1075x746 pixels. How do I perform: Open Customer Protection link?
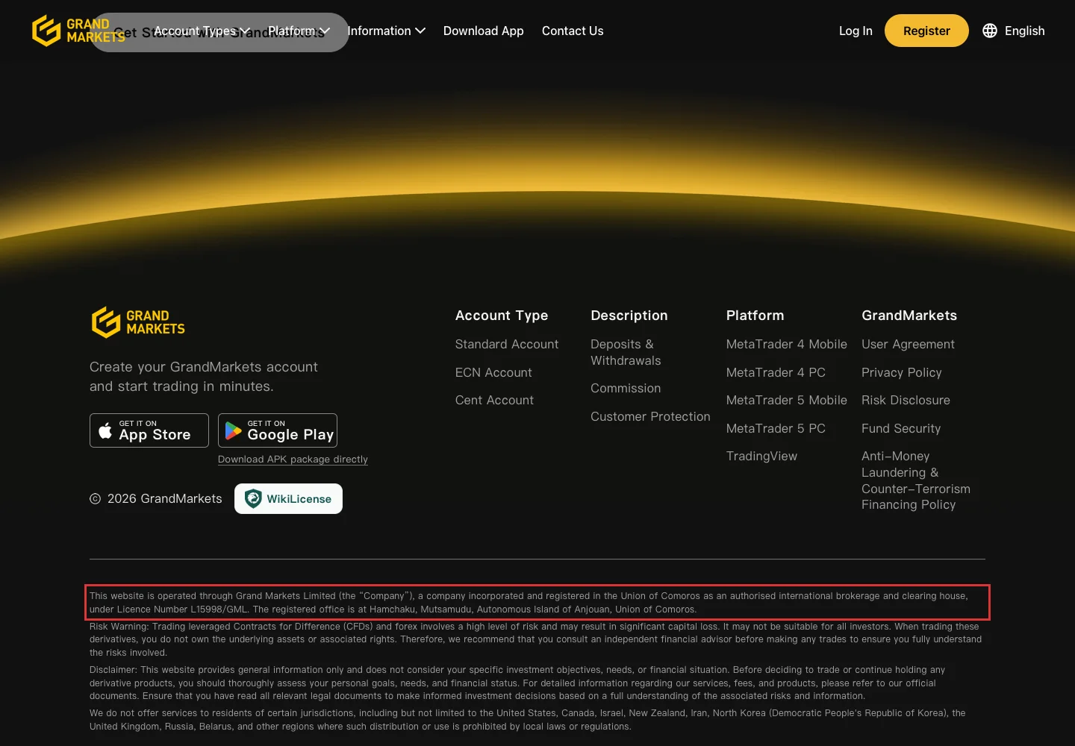[x=650, y=416]
